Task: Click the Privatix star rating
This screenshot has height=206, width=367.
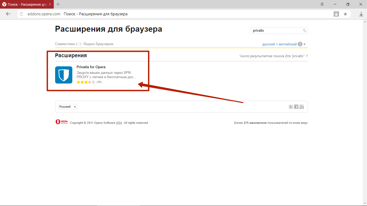Action: click(x=86, y=82)
